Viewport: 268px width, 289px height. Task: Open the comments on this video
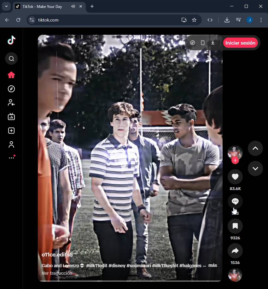point(235,201)
